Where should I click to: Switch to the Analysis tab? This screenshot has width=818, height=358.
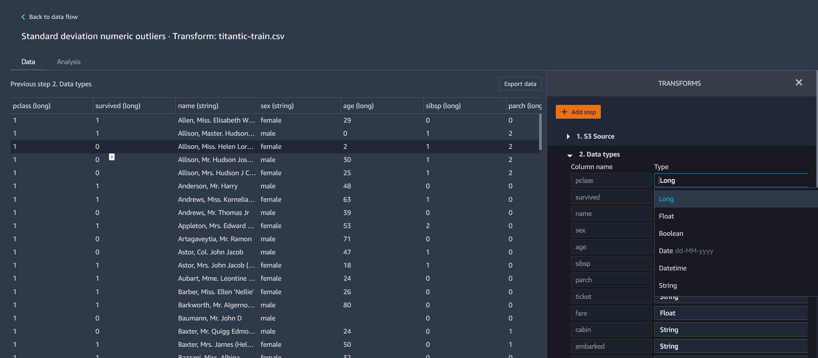pos(68,62)
